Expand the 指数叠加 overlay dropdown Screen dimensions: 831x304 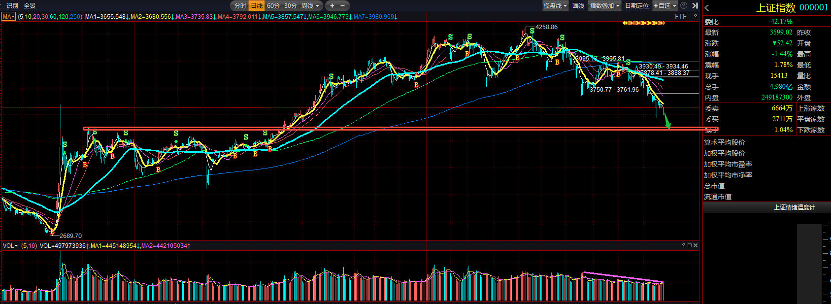pos(605,6)
